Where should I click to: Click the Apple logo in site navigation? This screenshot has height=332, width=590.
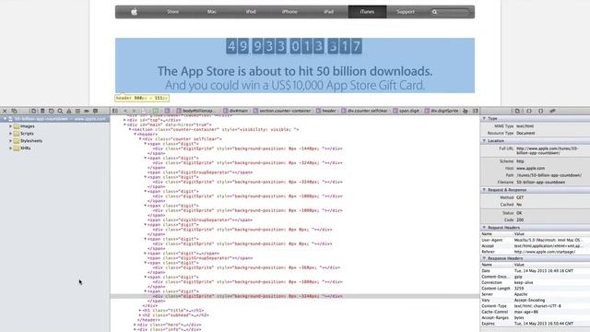(134, 12)
